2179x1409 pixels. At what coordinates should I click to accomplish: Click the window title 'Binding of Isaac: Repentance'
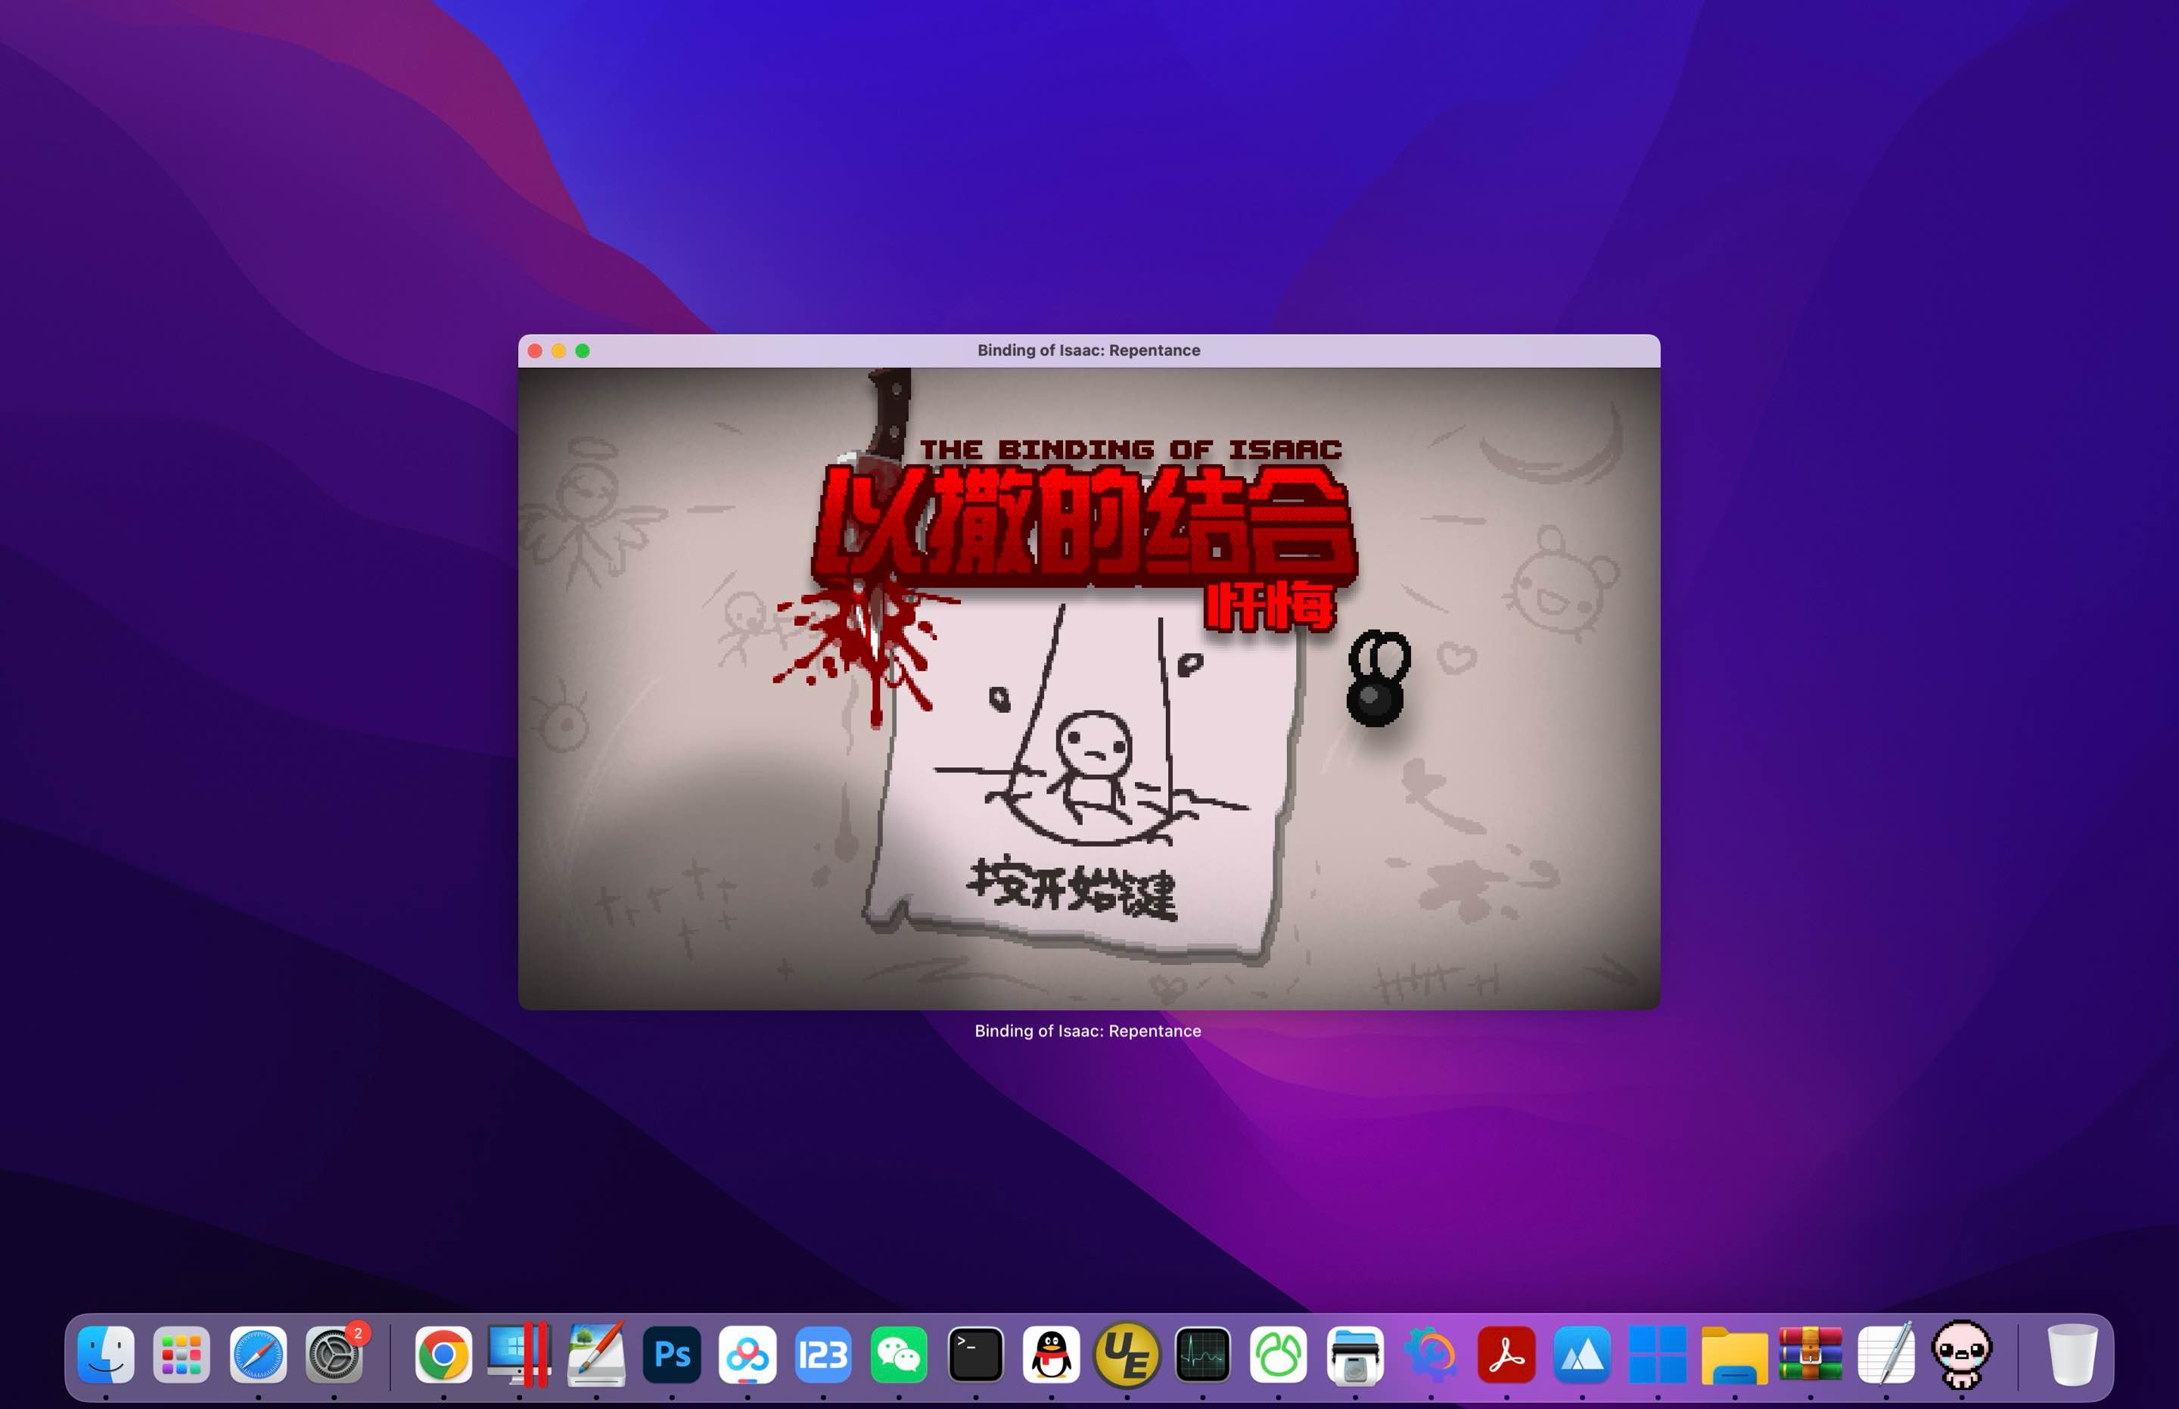coord(1089,350)
